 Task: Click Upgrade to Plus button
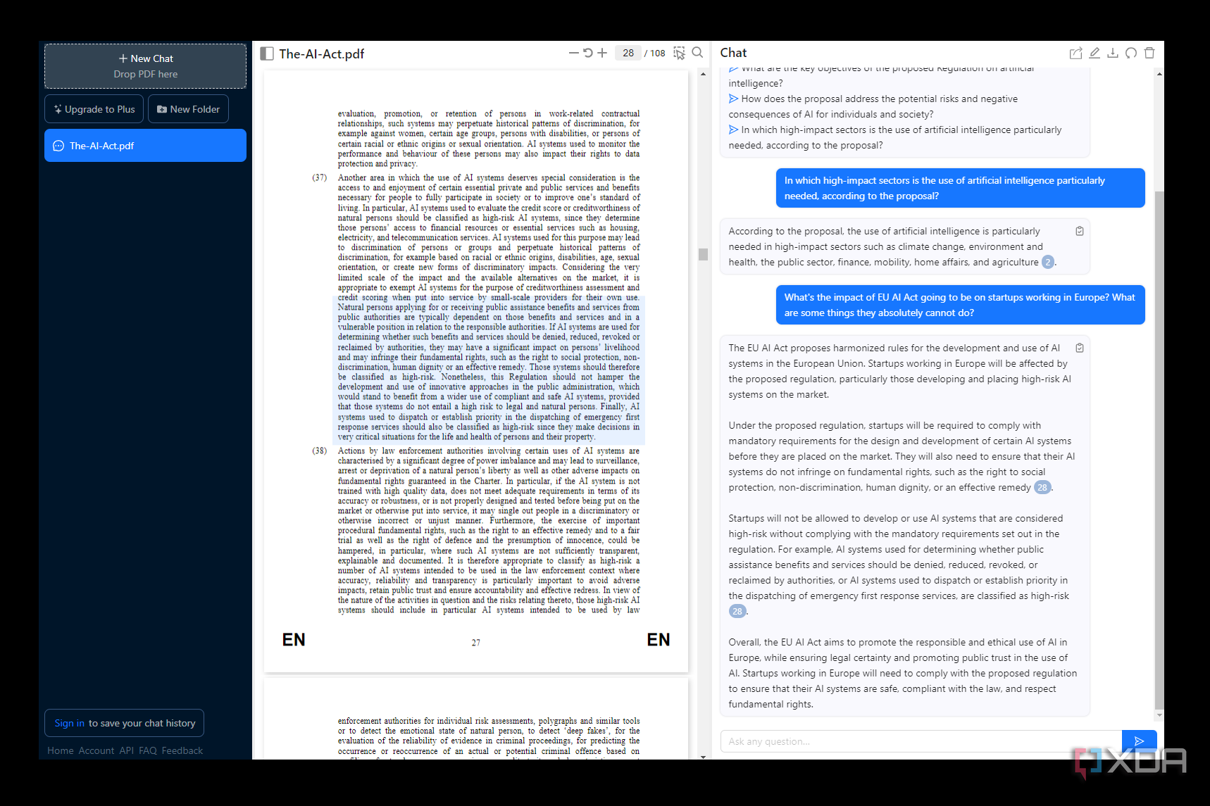point(94,109)
